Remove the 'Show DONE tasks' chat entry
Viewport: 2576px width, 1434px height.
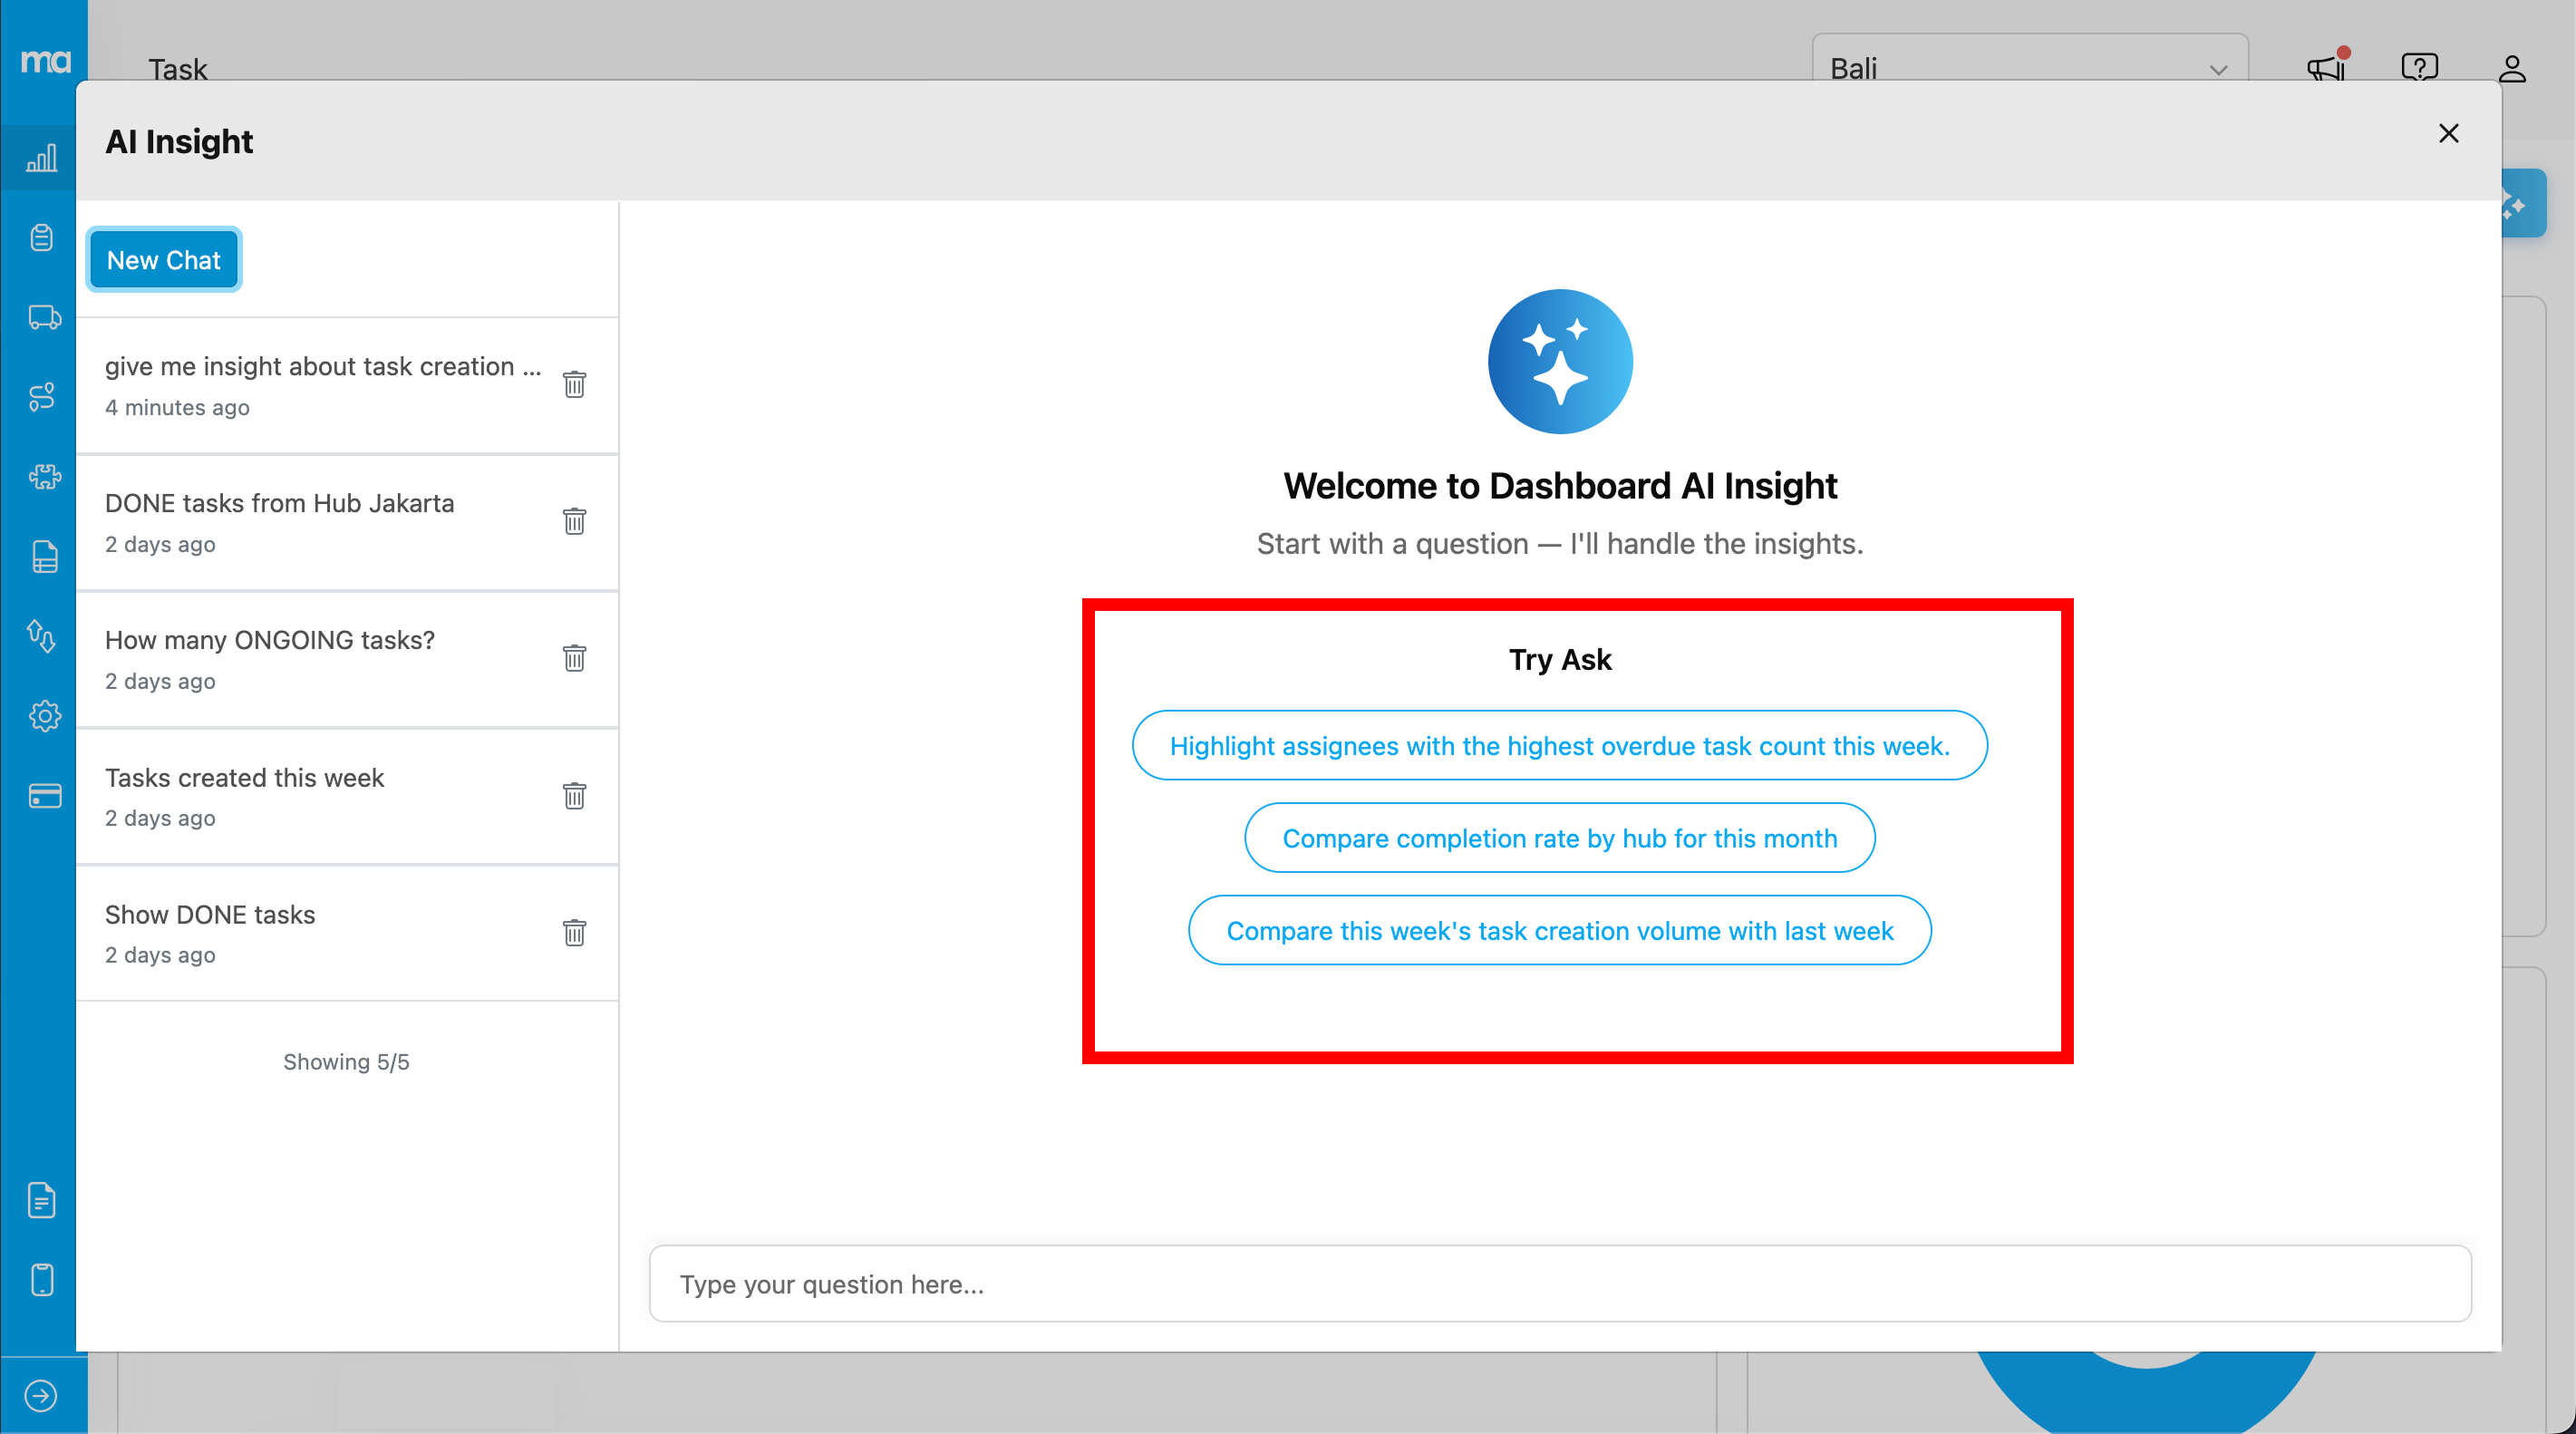click(x=574, y=933)
